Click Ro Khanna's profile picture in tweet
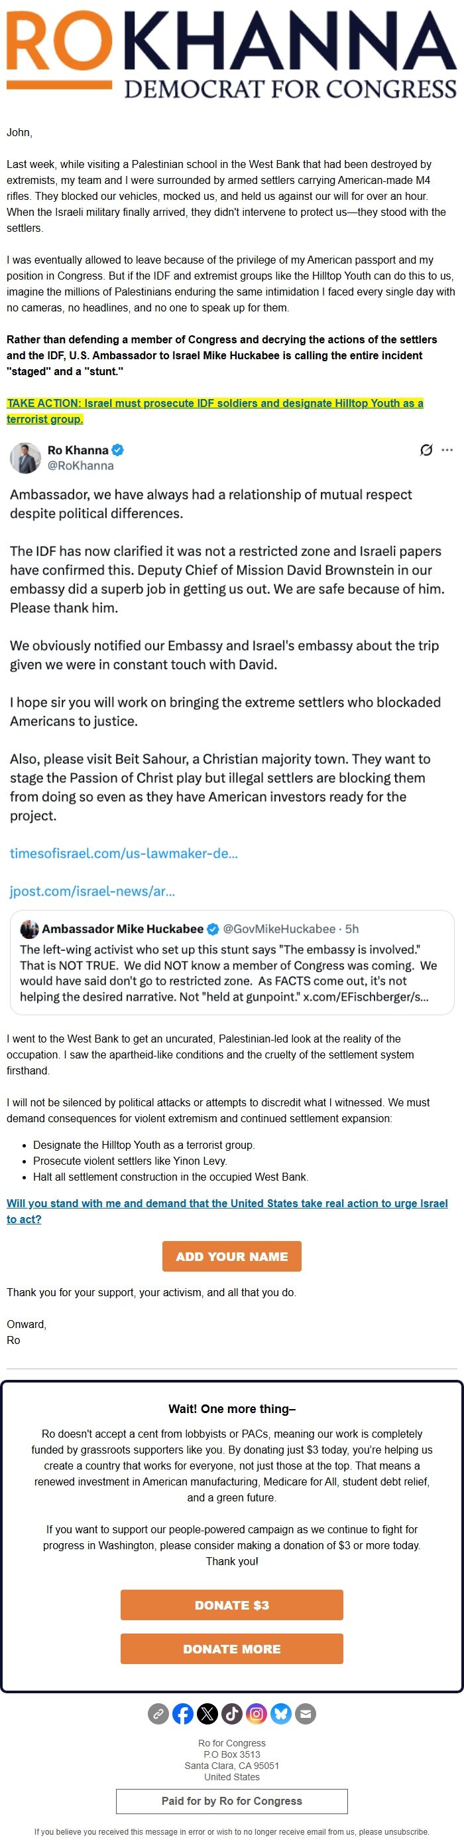 (25, 458)
